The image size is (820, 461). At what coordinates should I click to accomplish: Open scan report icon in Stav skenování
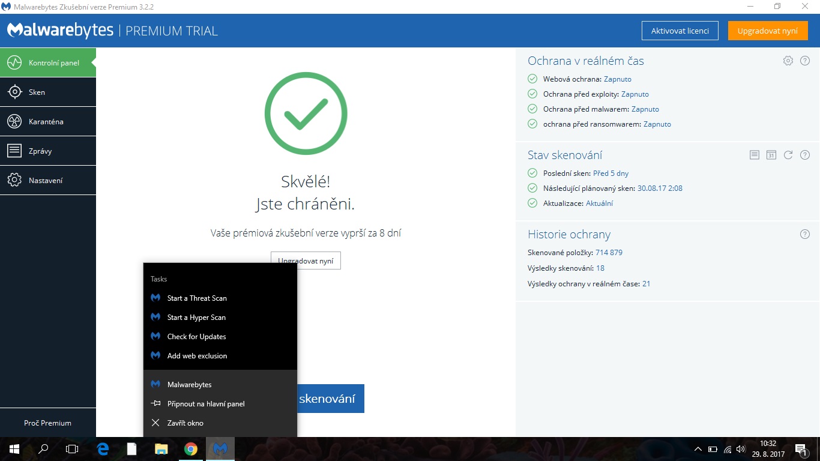[x=755, y=155]
